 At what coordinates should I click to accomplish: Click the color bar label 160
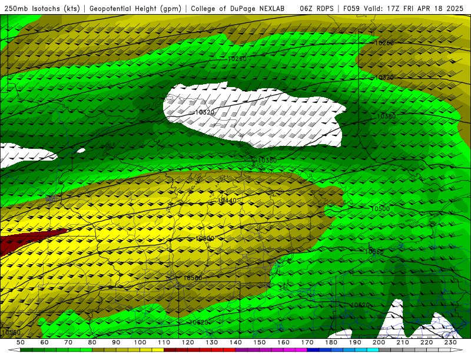coord(283,342)
